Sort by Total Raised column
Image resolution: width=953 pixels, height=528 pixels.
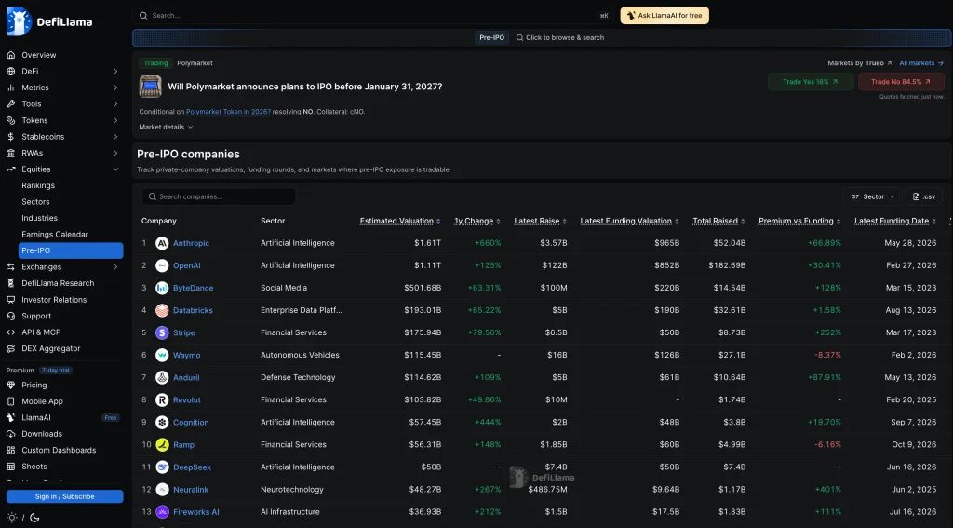coord(719,221)
